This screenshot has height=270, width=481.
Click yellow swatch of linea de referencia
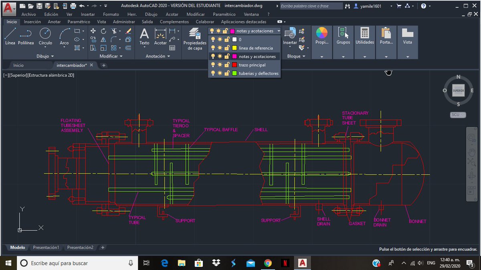pyautogui.click(x=234, y=48)
